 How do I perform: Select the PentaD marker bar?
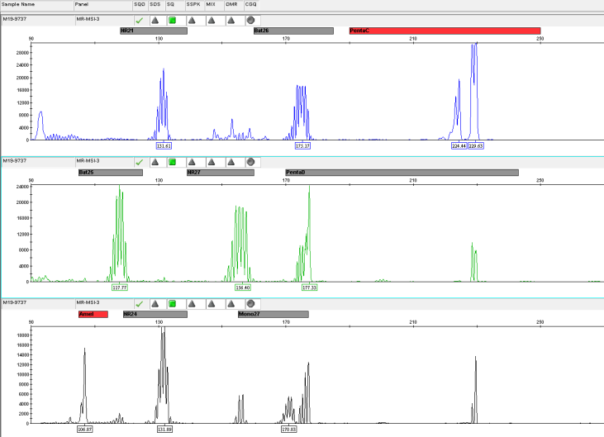click(x=402, y=173)
